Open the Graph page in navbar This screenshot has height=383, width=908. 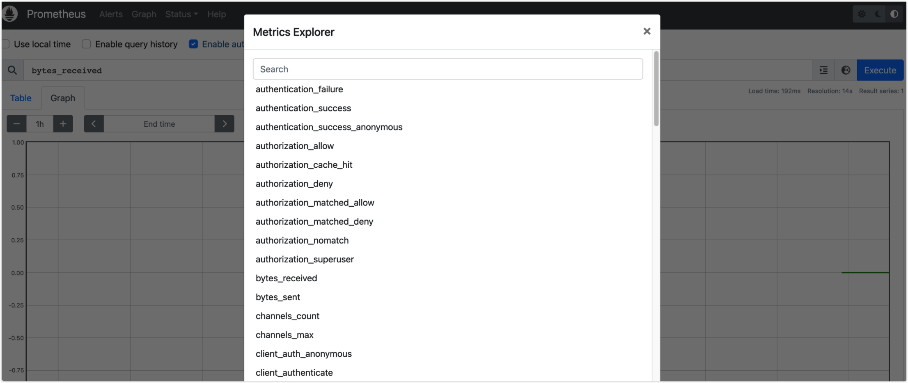click(x=144, y=14)
